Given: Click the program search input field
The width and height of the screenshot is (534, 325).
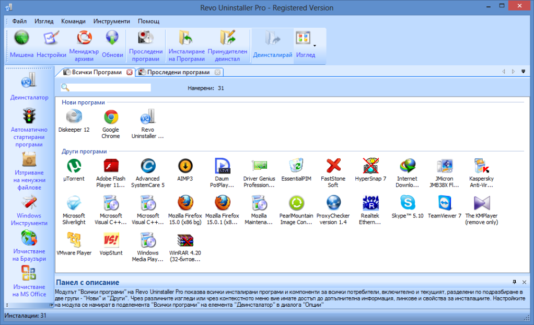Looking at the screenshot, I should pyautogui.click(x=106, y=88).
